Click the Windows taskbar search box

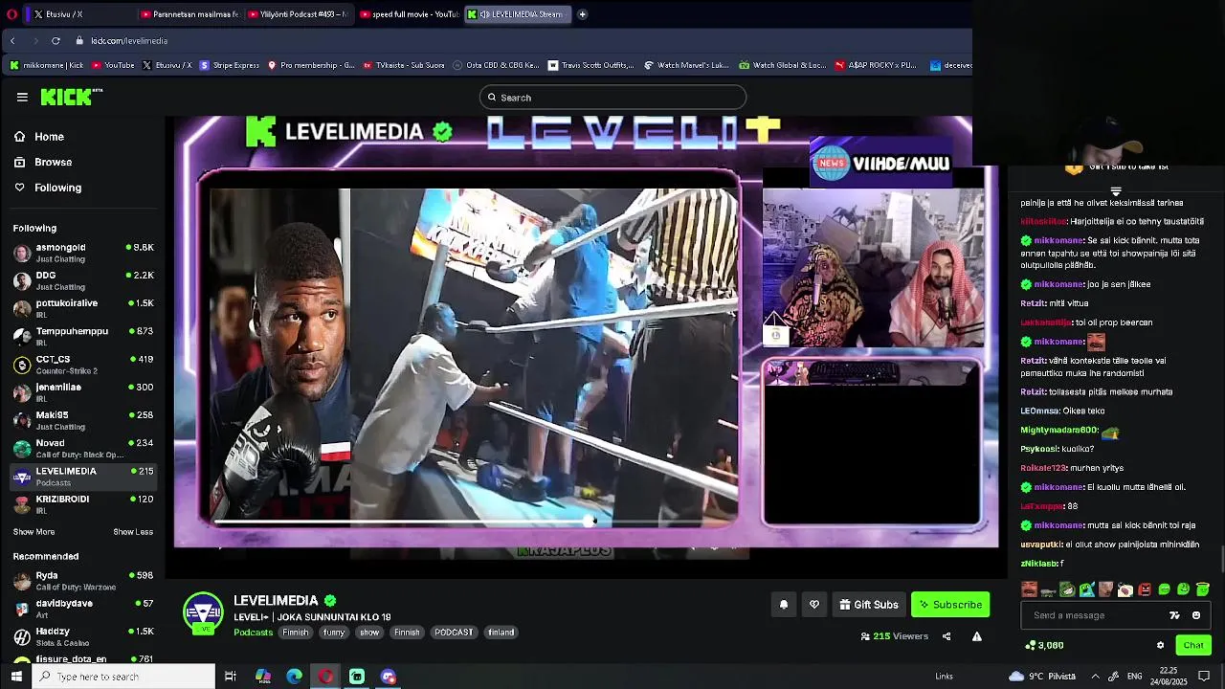[x=124, y=677]
